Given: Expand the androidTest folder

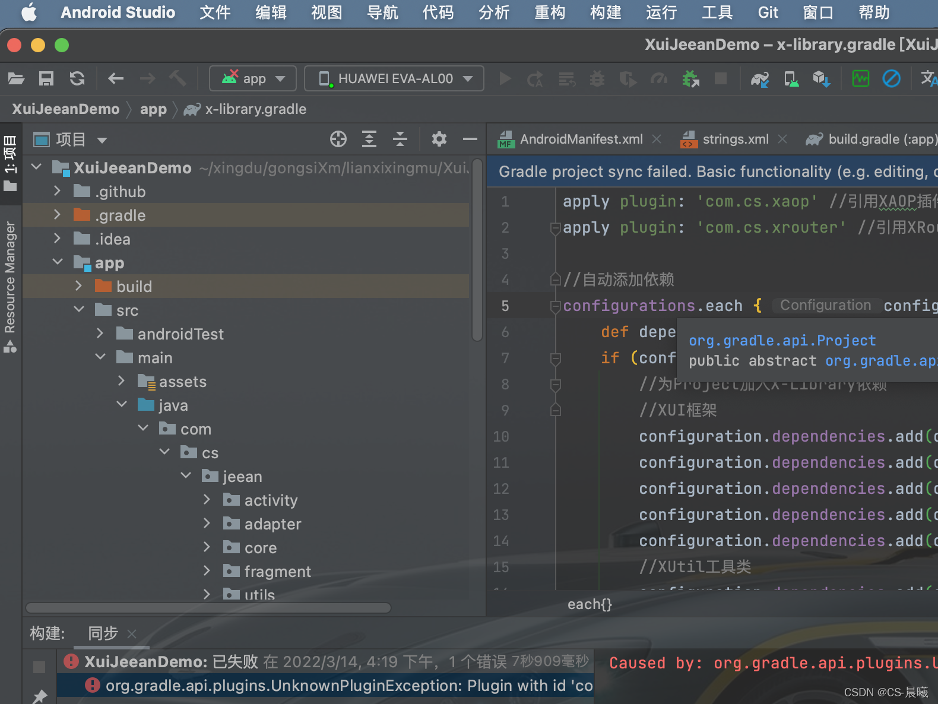Looking at the screenshot, I should click(100, 333).
